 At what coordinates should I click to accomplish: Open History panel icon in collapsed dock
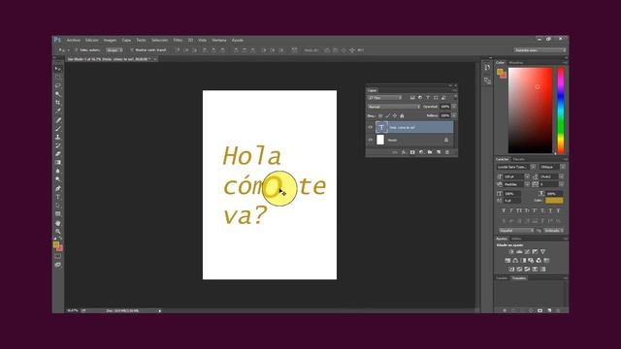(x=487, y=68)
